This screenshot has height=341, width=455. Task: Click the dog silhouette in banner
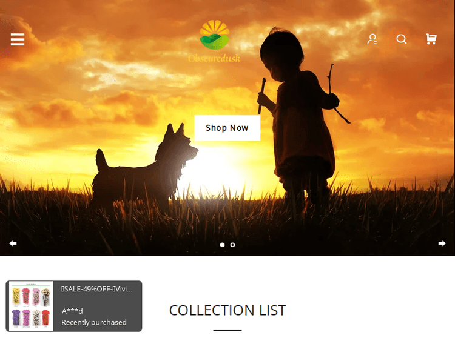(x=145, y=167)
